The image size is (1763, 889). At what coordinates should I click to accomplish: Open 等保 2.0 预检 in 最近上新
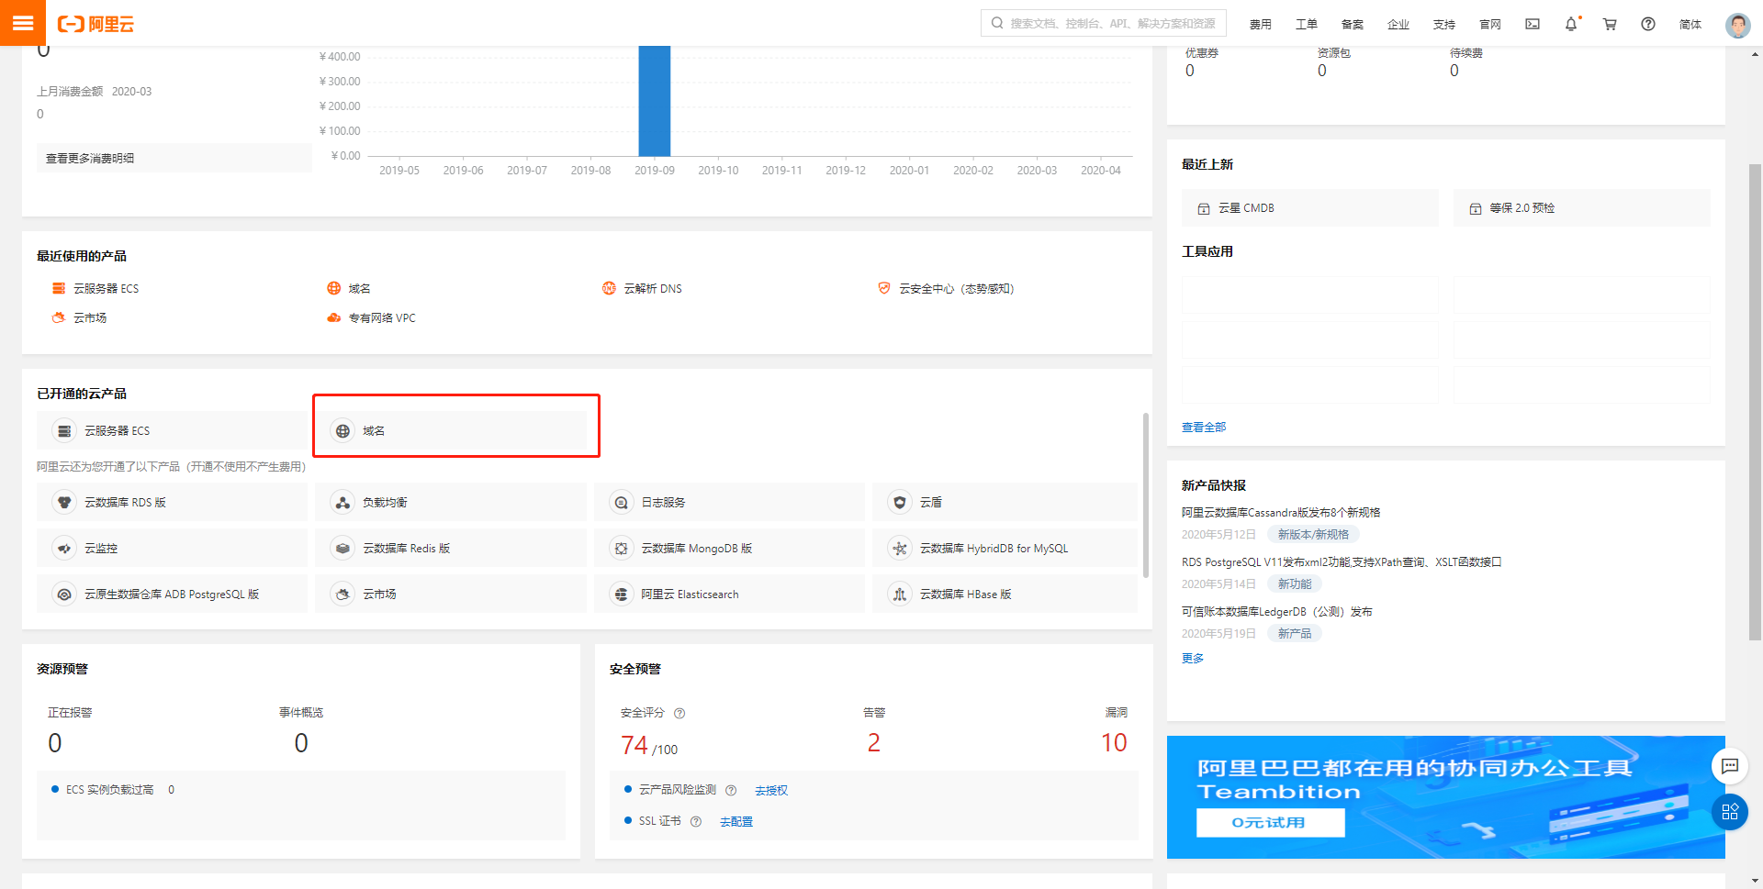tap(1581, 208)
